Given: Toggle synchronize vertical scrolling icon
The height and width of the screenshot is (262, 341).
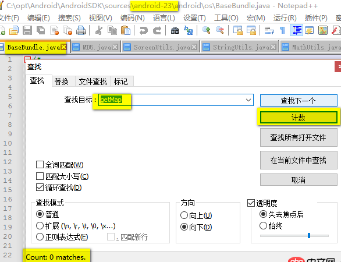Looking at the screenshot, I should pyautogui.click(x=238, y=30).
